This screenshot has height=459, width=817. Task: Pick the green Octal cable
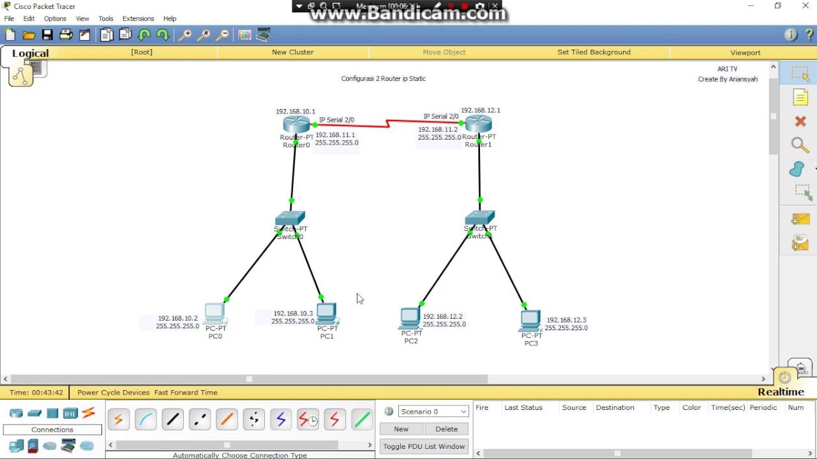pyautogui.click(x=362, y=419)
